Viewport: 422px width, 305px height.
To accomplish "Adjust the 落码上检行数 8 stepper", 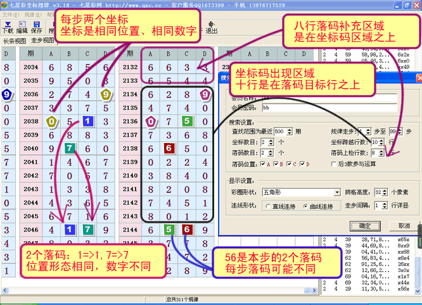I will click(x=381, y=153).
